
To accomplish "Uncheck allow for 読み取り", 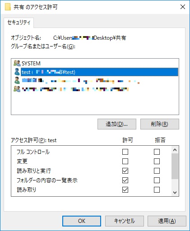I will (x=125, y=190).
